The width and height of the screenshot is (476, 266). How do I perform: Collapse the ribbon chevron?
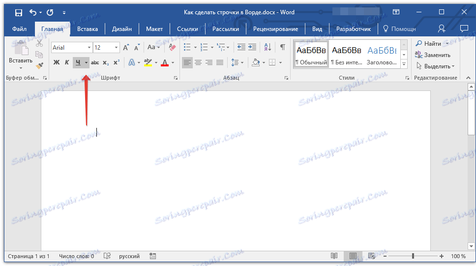point(469,78)
